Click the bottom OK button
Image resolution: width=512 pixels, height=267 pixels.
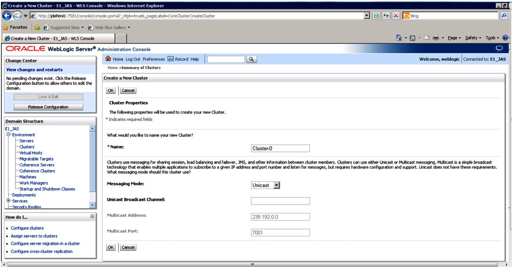pyautogui.click(x=111, y=247)
